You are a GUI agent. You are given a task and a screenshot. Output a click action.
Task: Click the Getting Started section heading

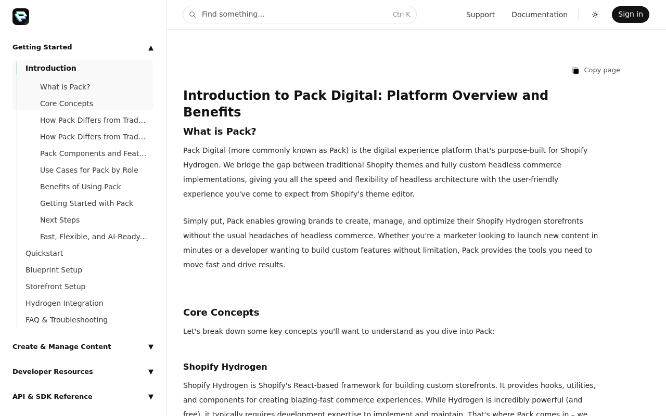[42, 47]
